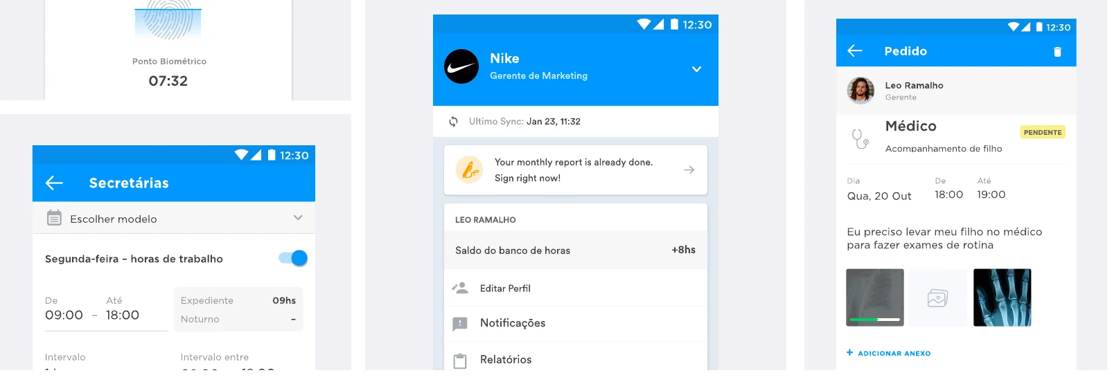Viewport: 1112px width, 377px height.
Task: Open the Notificações menu item
Action: (576, 323)
